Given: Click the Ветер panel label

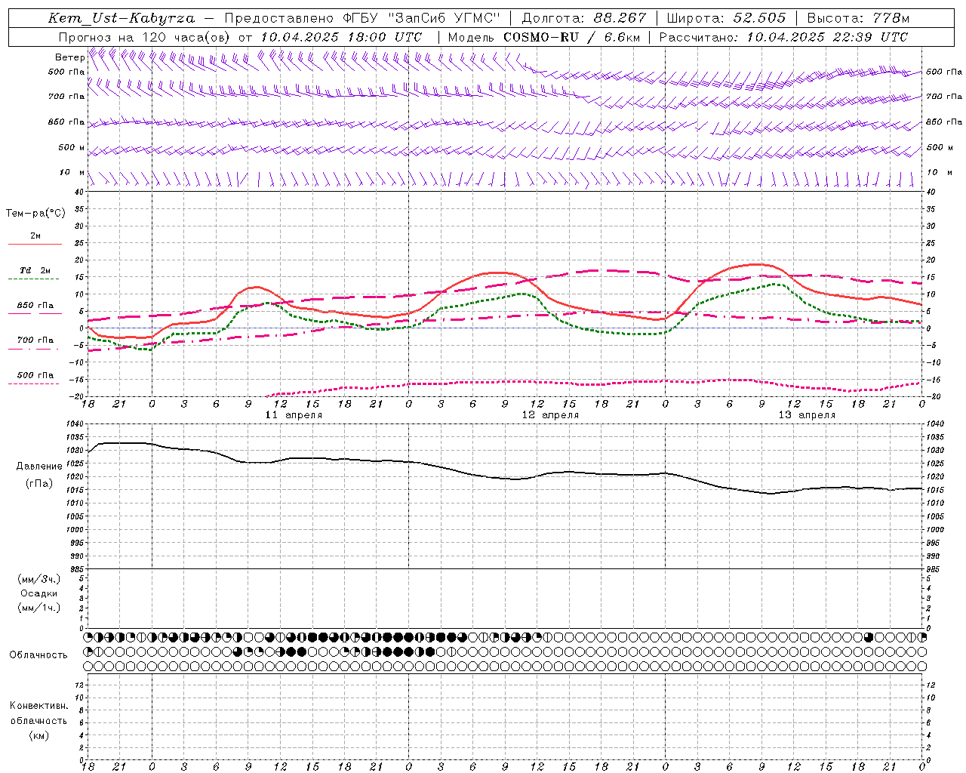Looking at the screenshot, I should click(69, 57).
